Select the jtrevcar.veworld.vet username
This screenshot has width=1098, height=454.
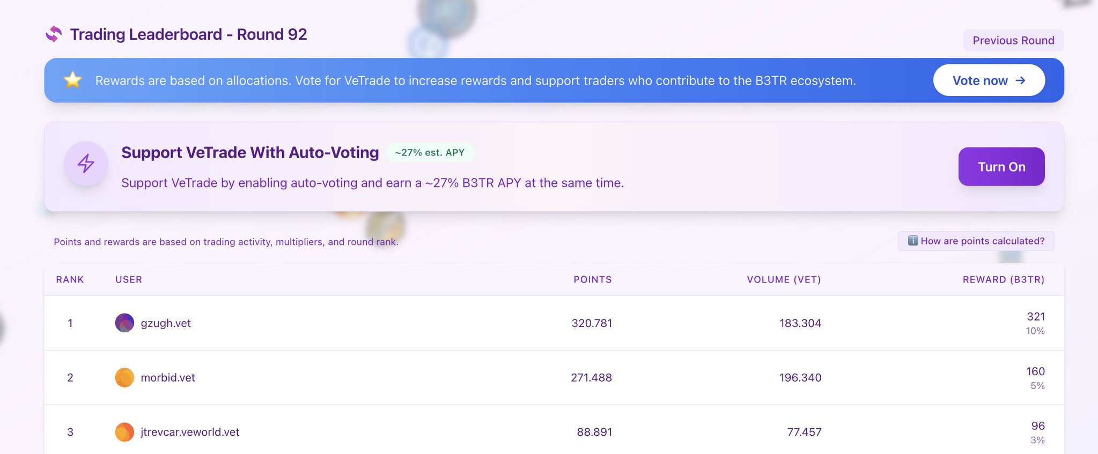click(190, 432)
